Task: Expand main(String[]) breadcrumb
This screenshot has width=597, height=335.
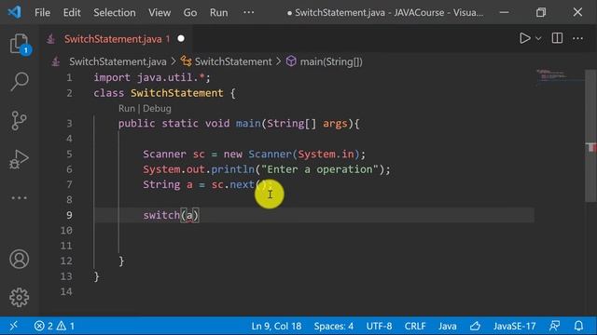Action: 331,61
